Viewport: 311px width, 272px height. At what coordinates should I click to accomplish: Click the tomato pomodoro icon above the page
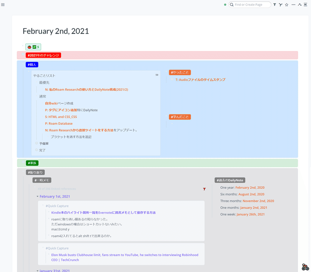click(x=29, y=46)
